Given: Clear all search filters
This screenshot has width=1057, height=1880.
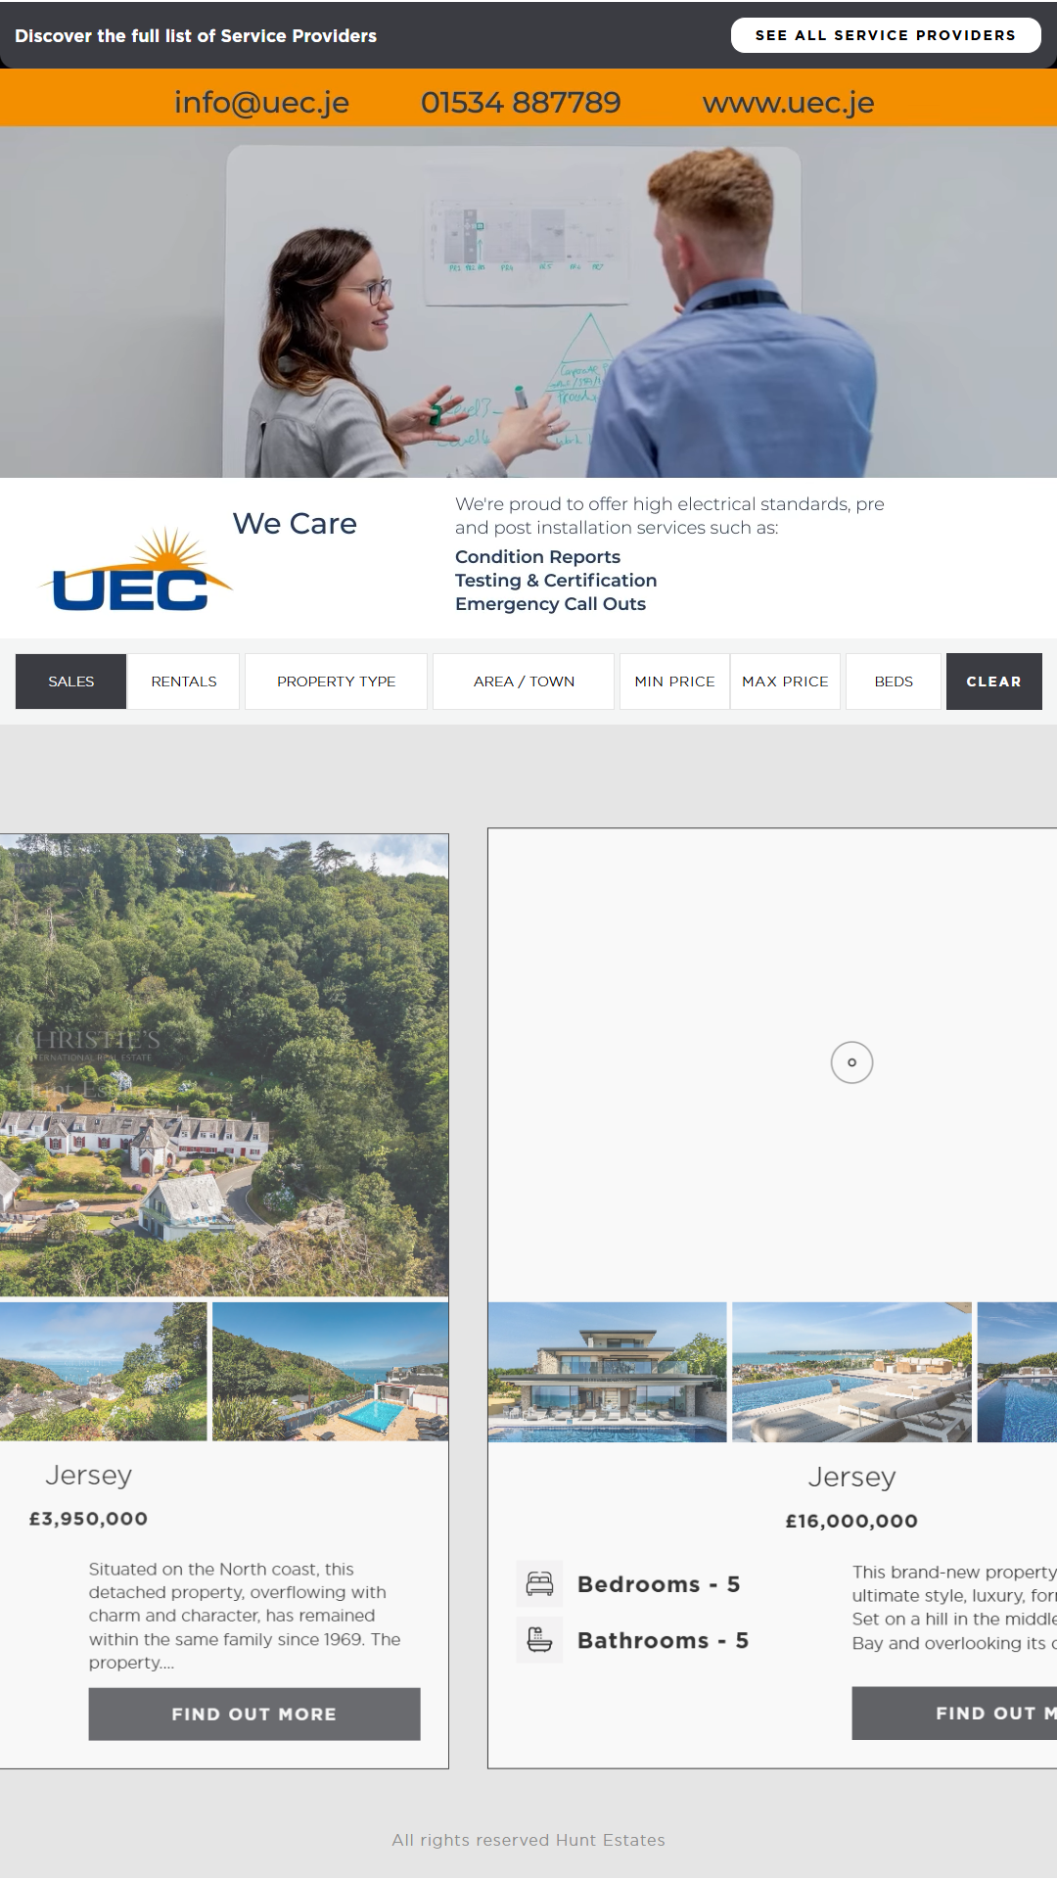Looking at the screenshot, I should (x=993, y=681).
